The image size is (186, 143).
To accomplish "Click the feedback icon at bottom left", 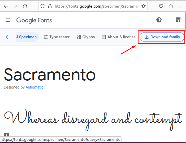I will (7, 135).
